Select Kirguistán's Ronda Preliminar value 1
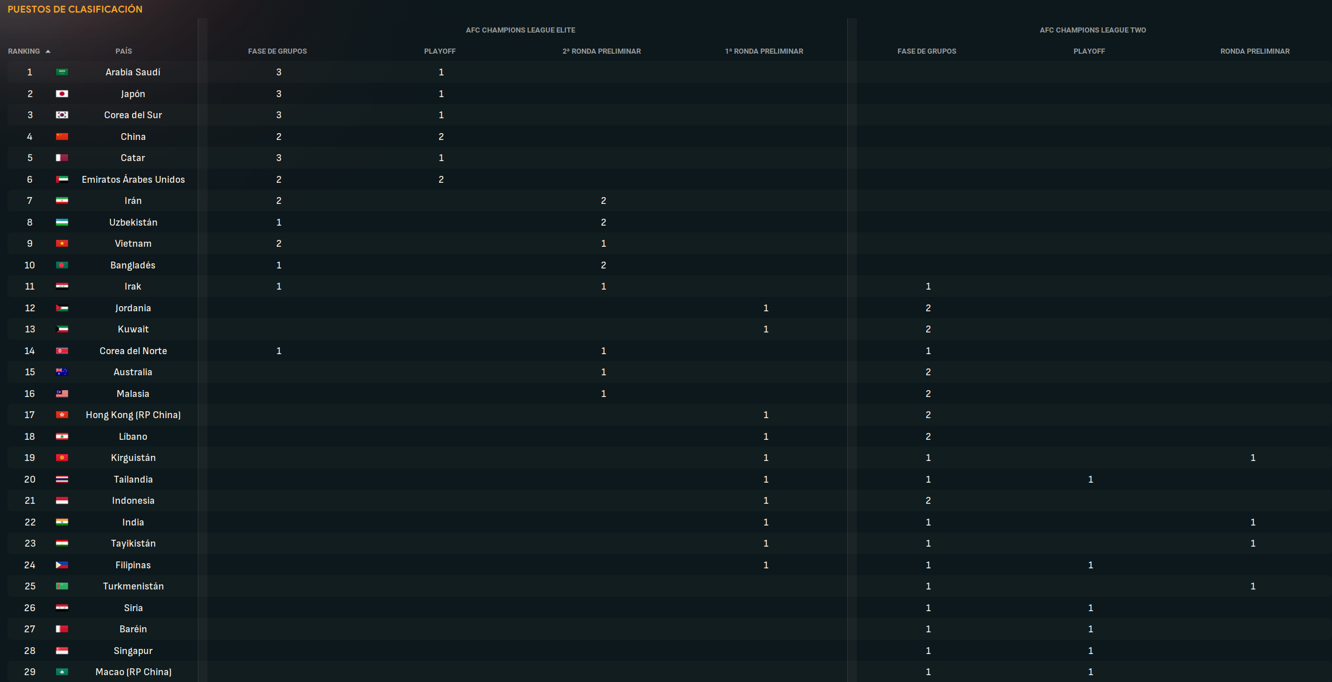This screenshot has width=1332, height=682. click(x=1253, y=458)
